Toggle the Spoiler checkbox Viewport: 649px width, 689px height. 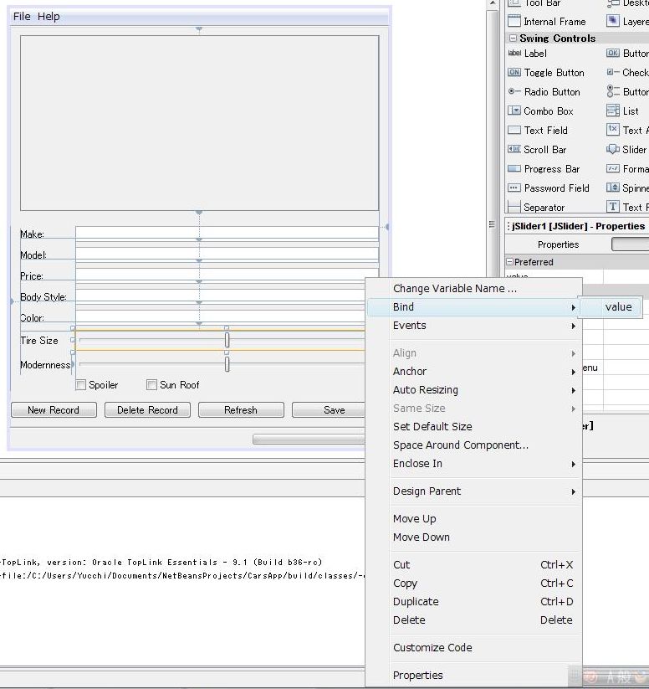coord(81,385)
